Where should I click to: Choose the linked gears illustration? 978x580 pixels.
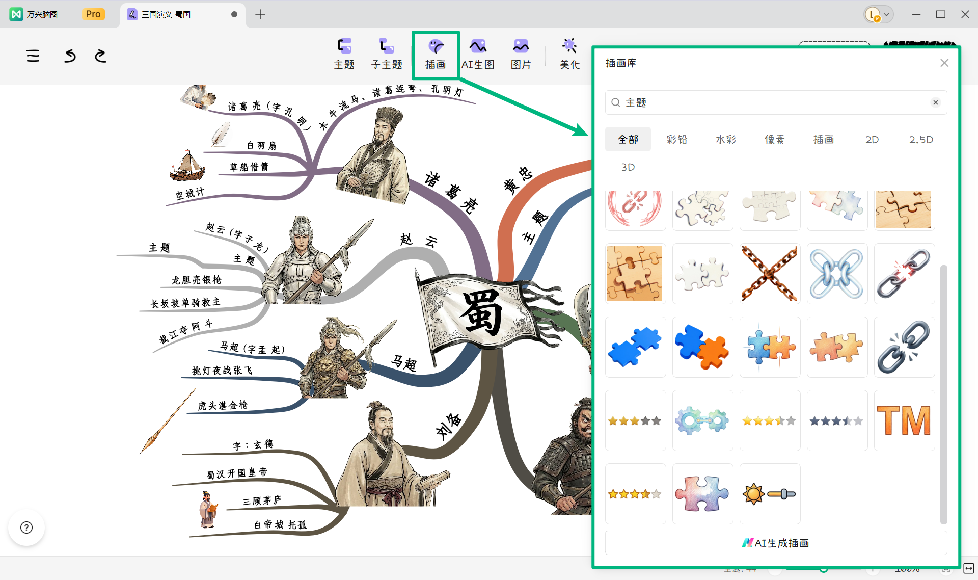coord(702,420)
